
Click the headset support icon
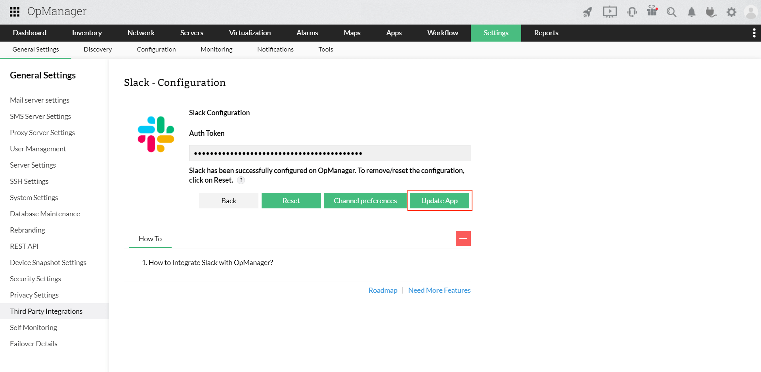coord(632,12)
